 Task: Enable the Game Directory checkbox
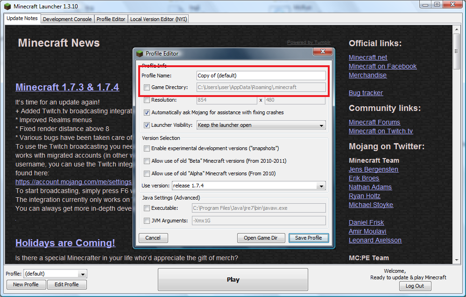click(147, 87)
